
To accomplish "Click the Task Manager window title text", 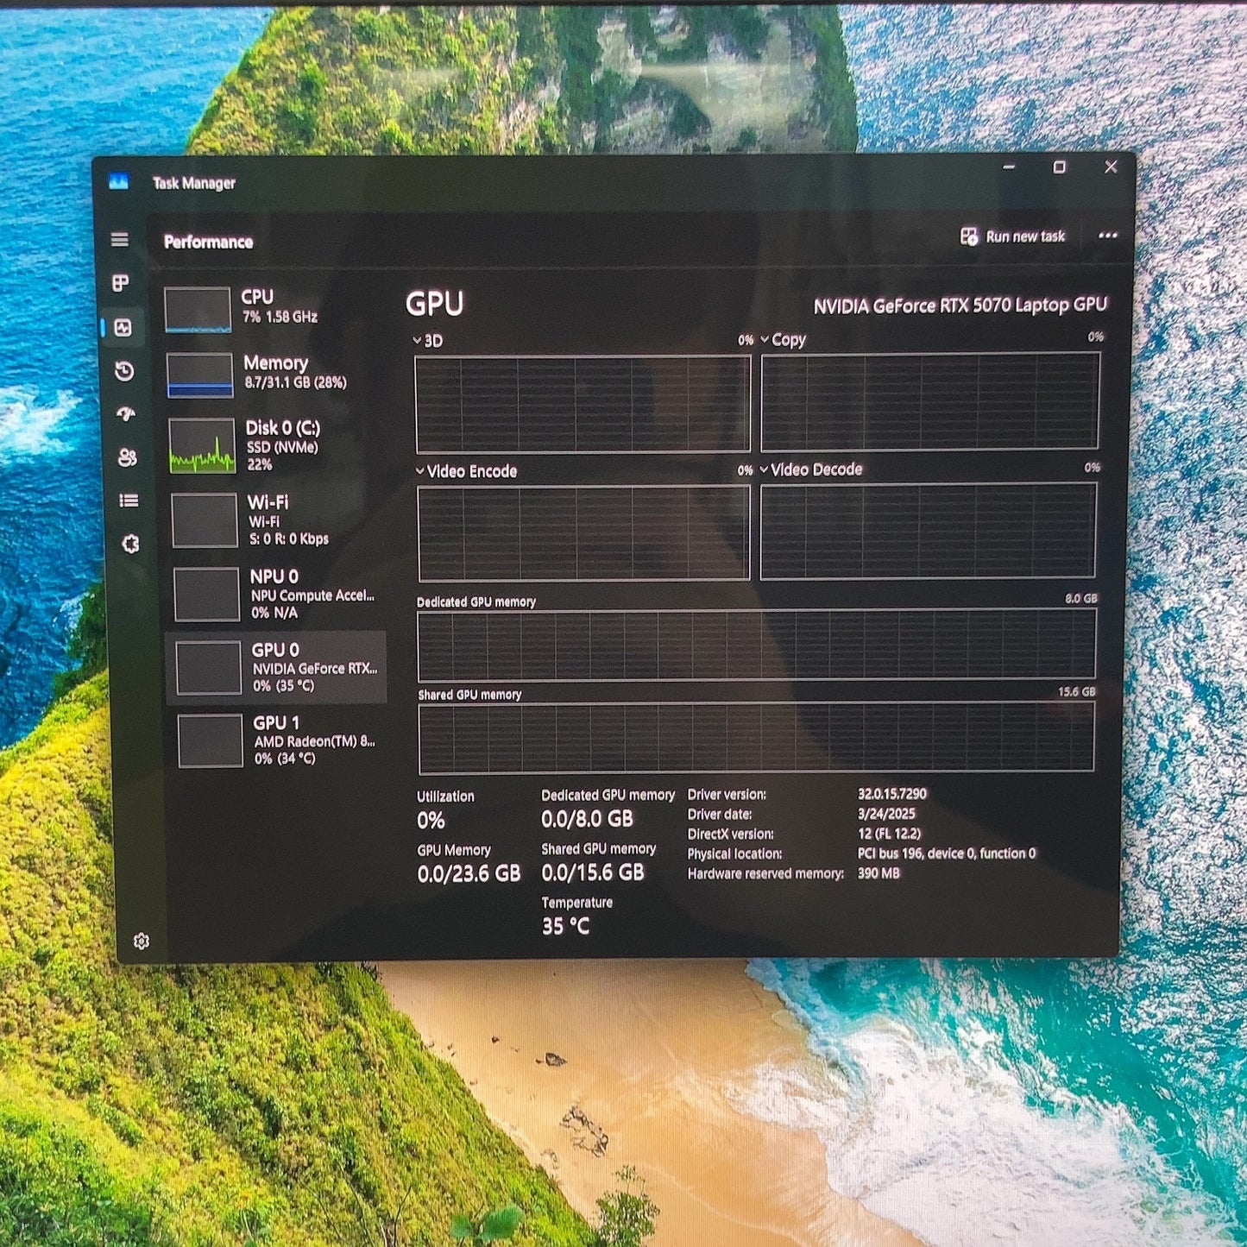I will tap(193, 183).
